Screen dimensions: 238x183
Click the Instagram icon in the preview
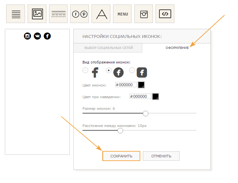[x=28, y=36]
